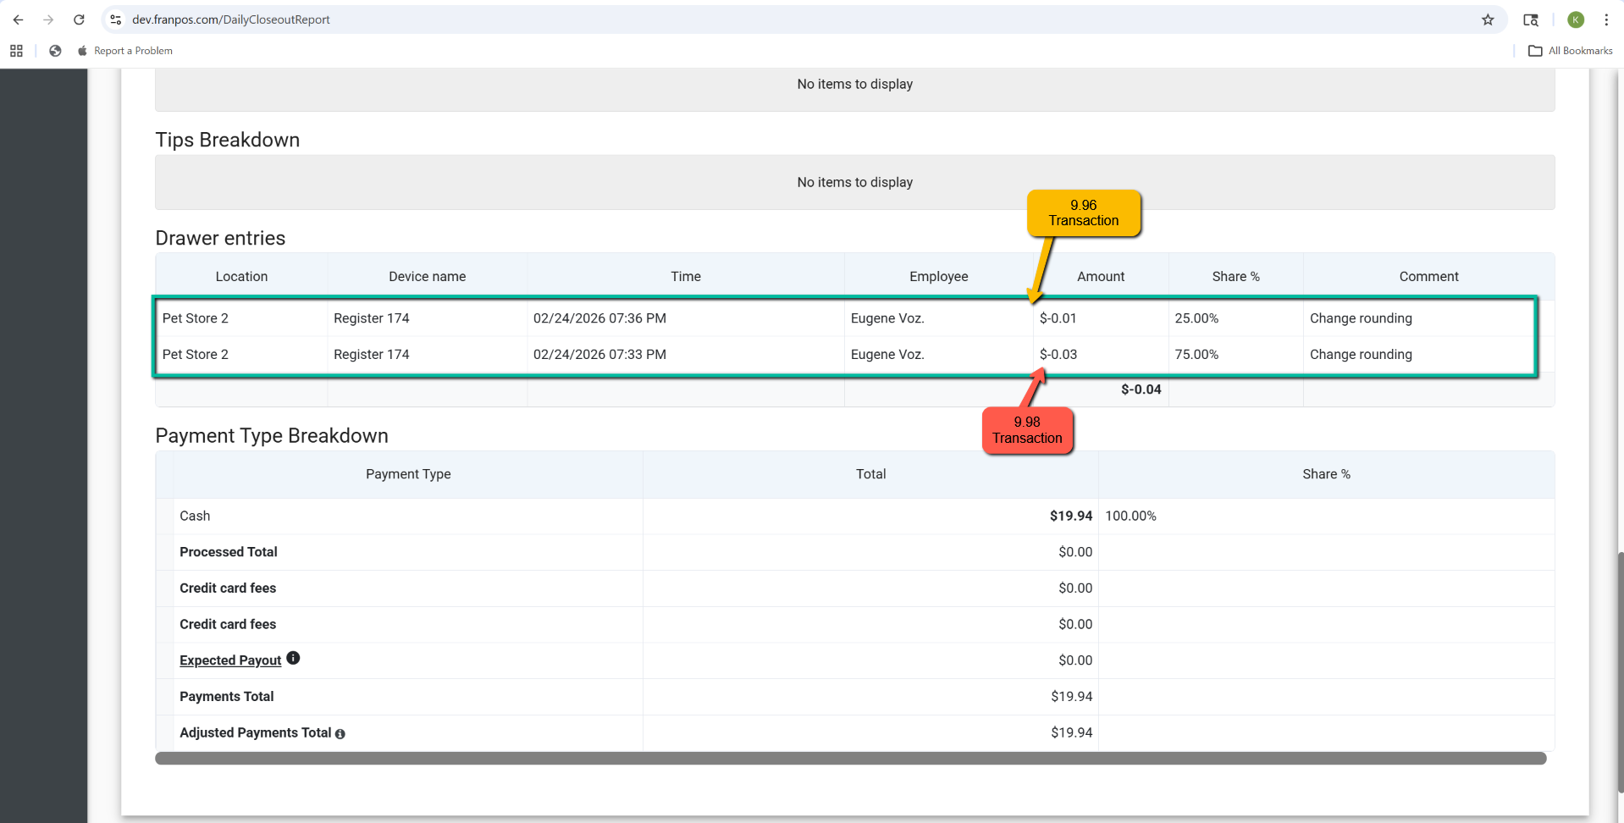1624x823 pixels.
Task: Open the Chrome apps grid icon
Action: [16, 51]
